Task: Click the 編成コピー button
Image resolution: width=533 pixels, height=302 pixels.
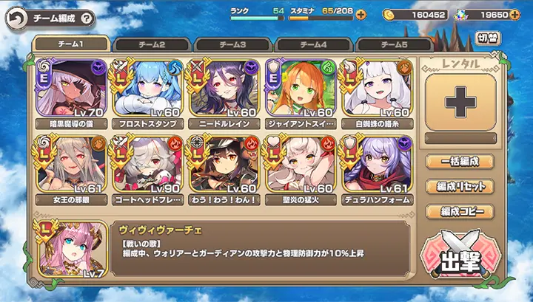Action: point(460,211)
